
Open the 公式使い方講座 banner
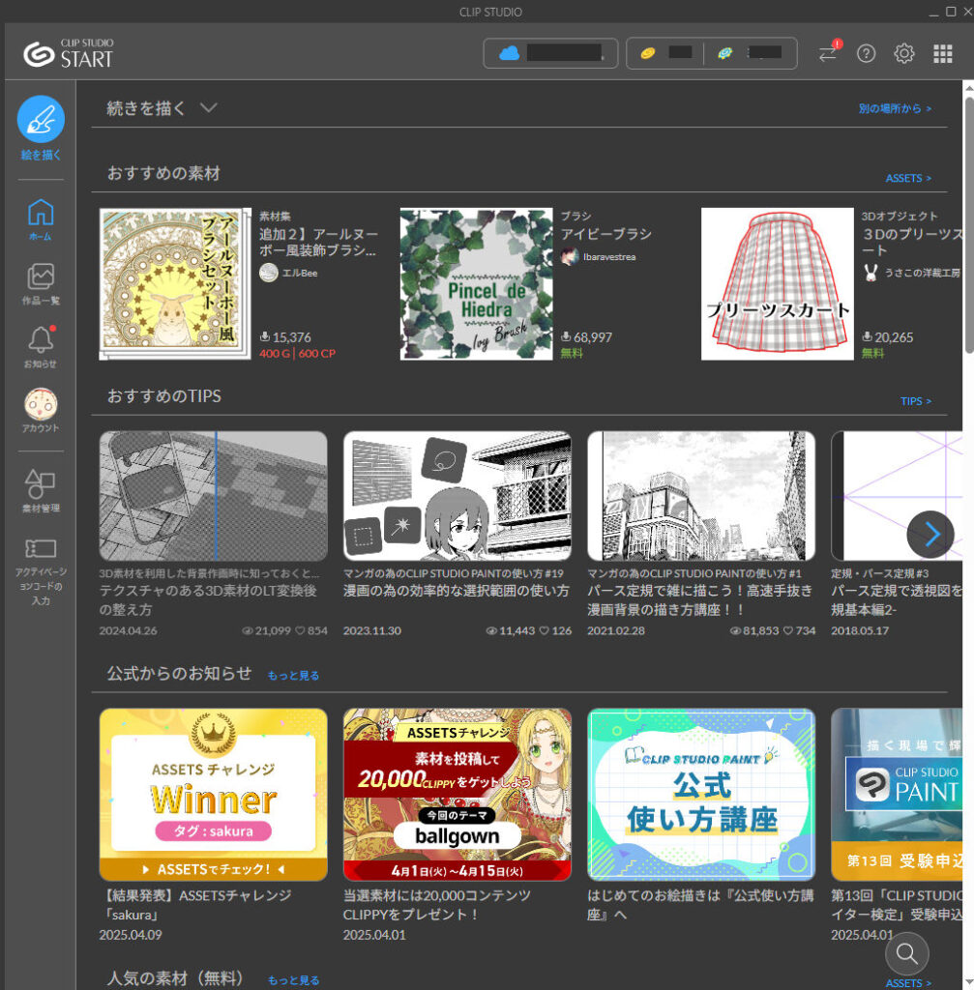(701, 795)
